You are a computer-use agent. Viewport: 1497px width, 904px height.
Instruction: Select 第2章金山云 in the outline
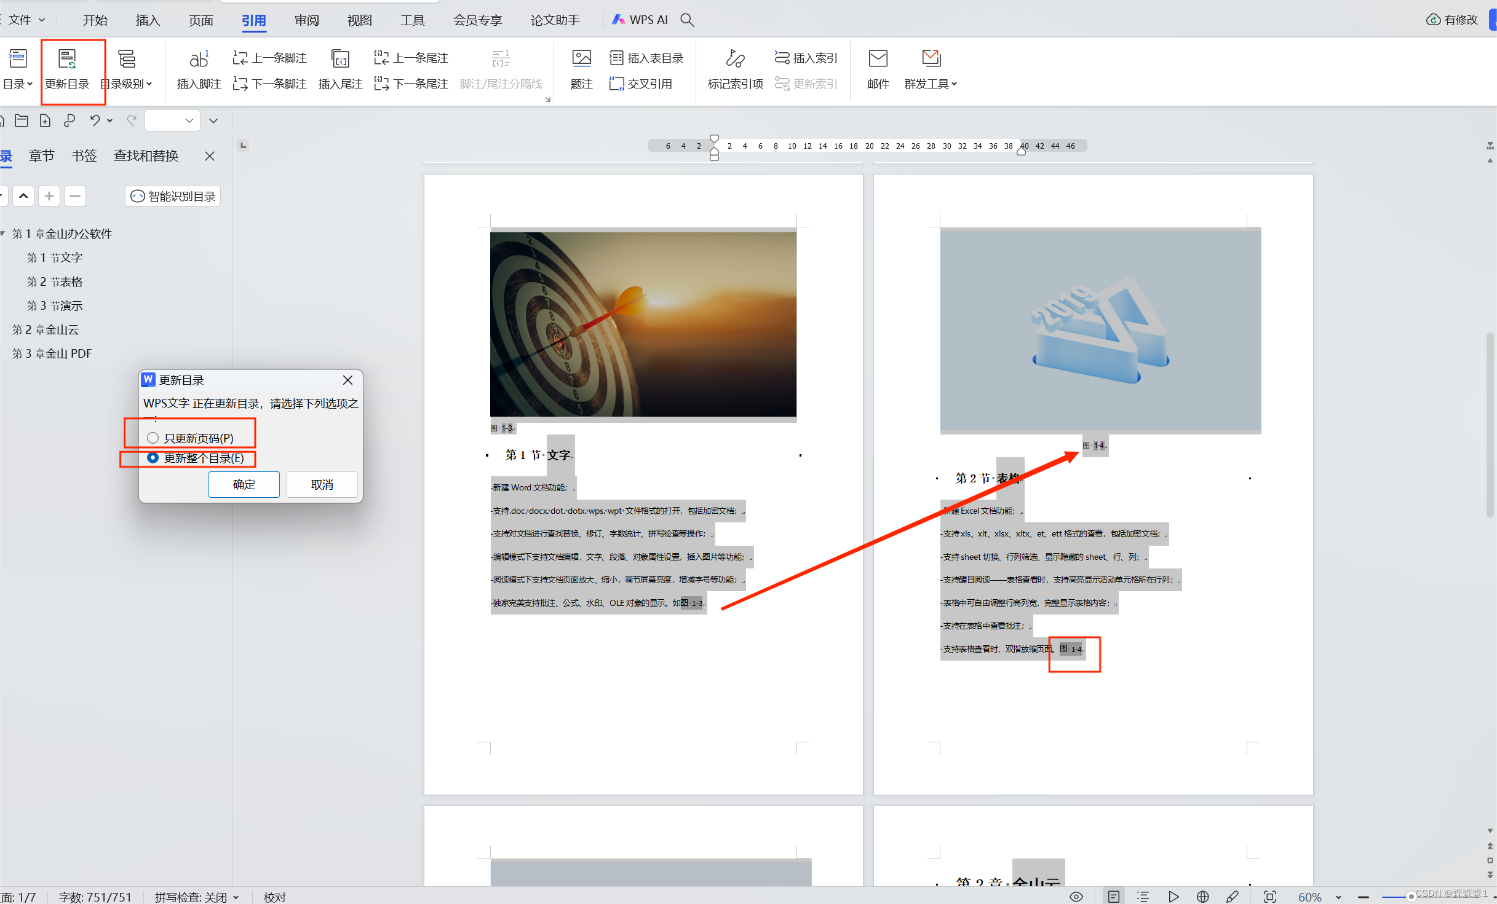point(46,329)
